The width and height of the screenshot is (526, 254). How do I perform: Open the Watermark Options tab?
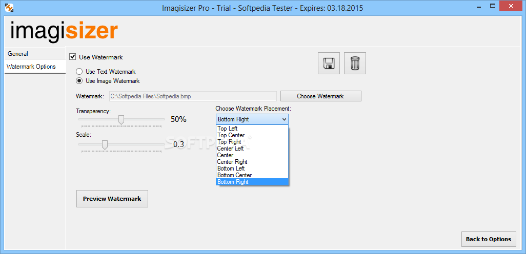coord(35,67)
